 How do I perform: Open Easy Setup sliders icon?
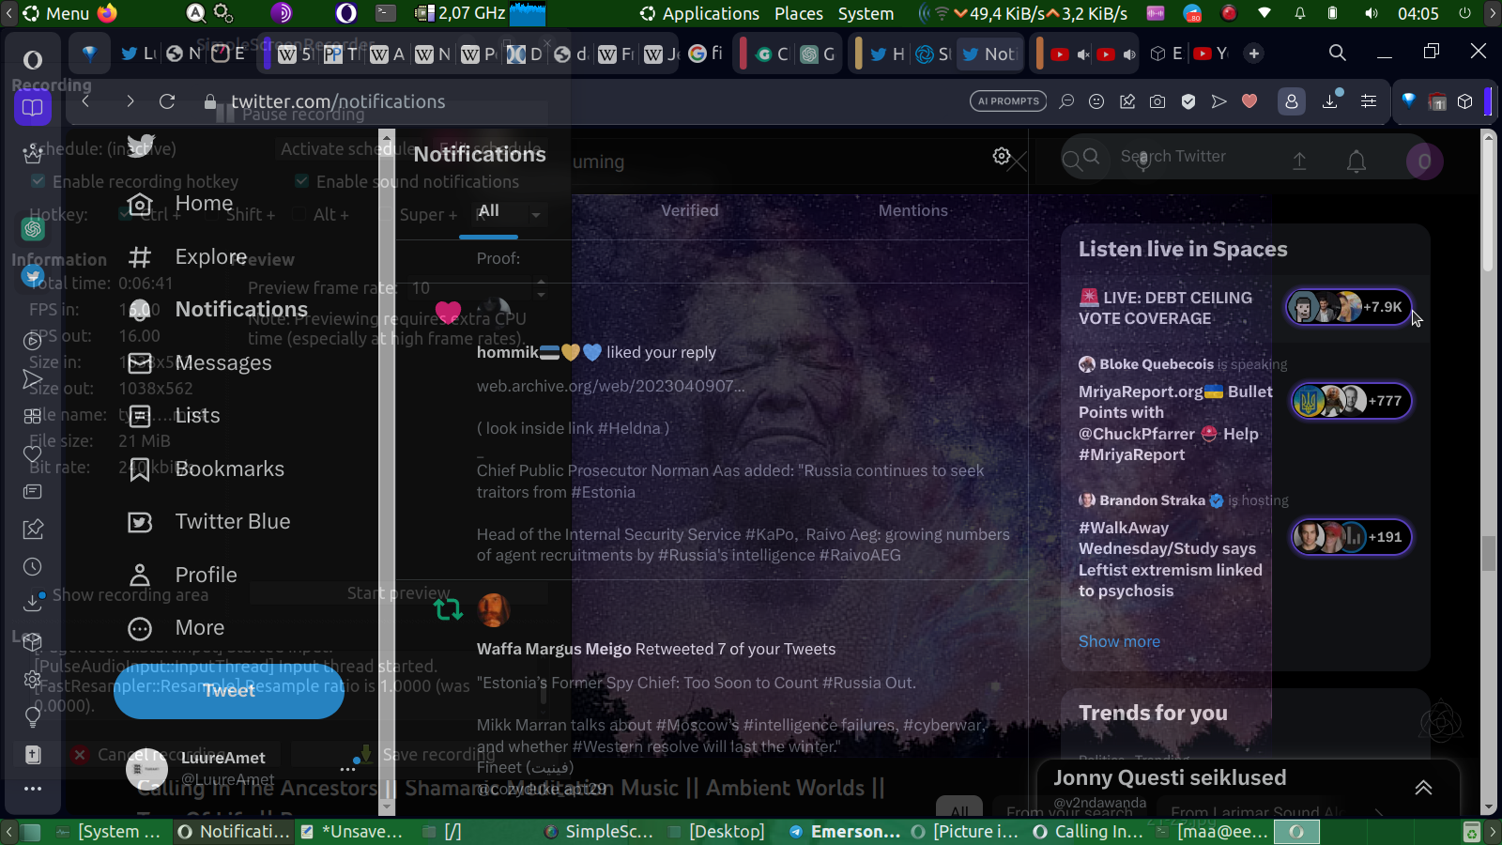[x=1369, y=101]
